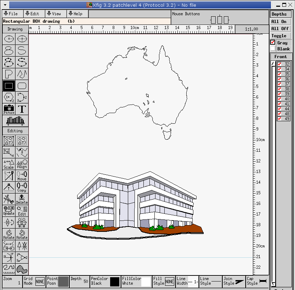
Task: Click the Front button in Depths panel
Action: click(281, 56)
